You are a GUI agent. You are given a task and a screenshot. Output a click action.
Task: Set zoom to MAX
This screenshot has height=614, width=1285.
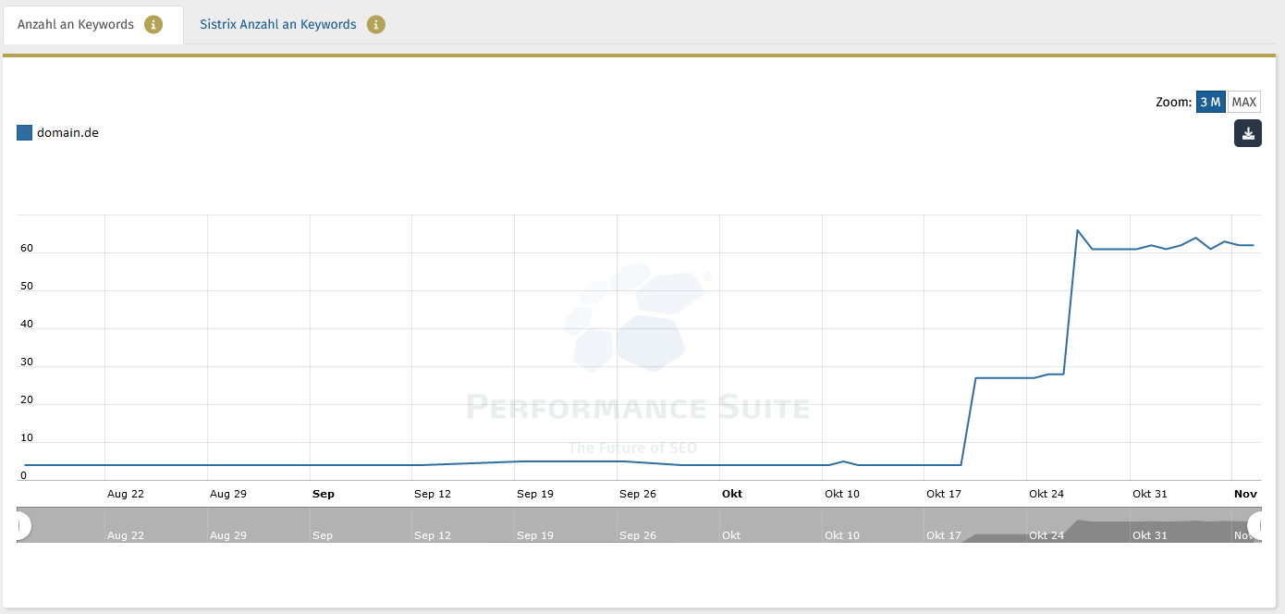click(x=1244, y=102)
